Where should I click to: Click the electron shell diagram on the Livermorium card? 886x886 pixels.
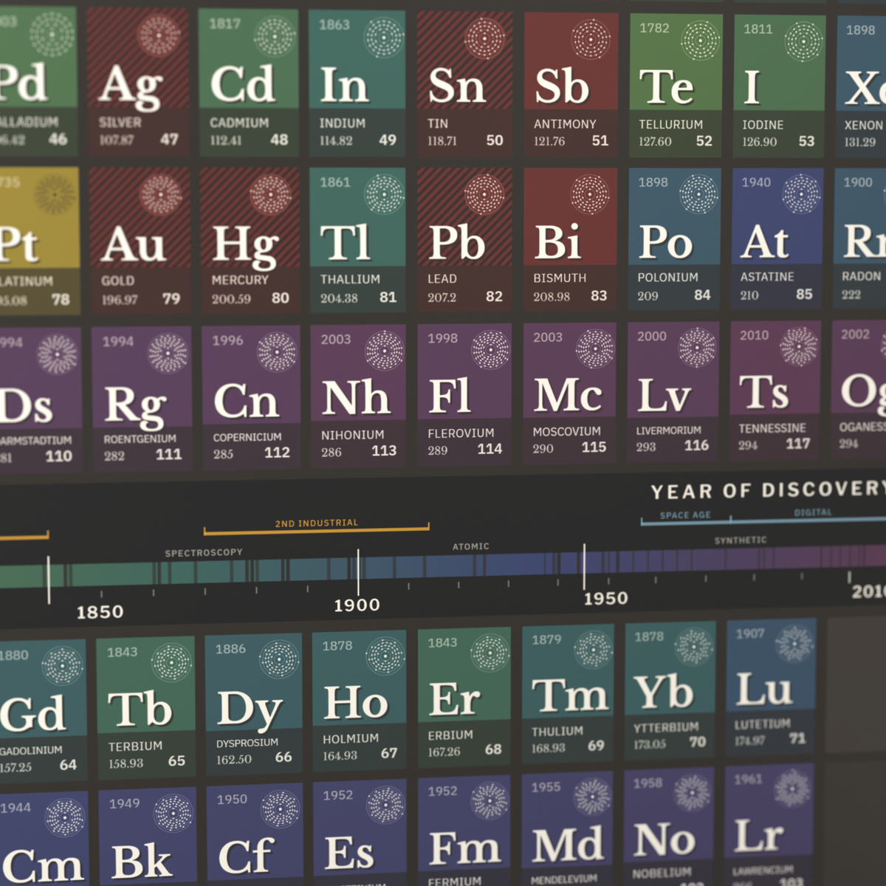pos(697,347)
